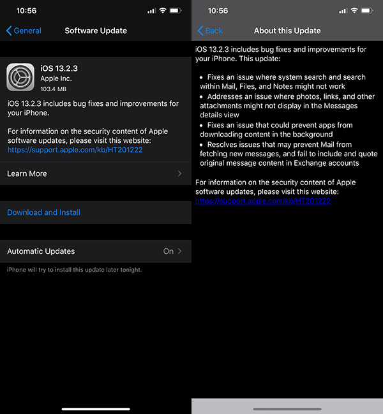
Task: Tap the home indicator on About screen
Action: 287,409
